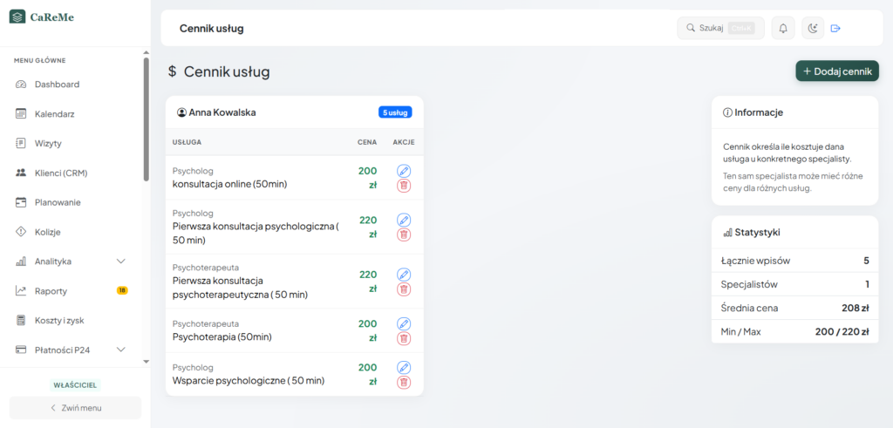Navigate to Klienci (CRM)
This screenshot has width=893, height=428.
(73, 173)
